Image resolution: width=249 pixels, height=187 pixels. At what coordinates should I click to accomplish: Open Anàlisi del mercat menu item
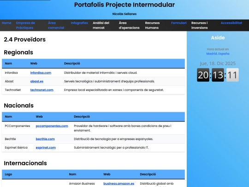pos(101,25)
